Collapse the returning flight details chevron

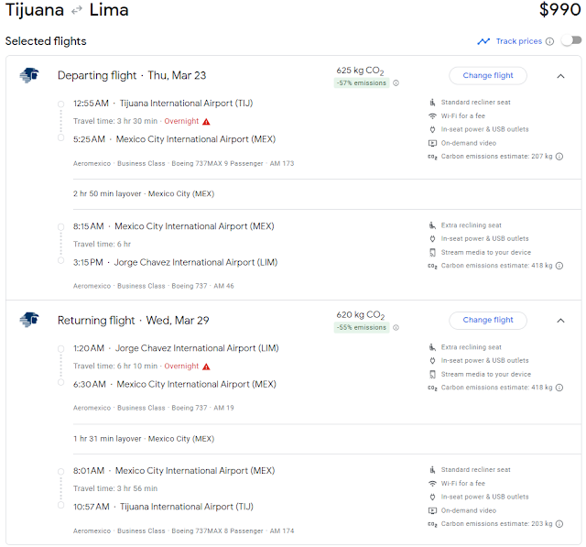[x=560, y=321]
